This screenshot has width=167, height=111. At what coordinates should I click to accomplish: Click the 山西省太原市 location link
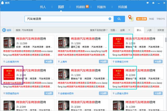tap(122, 94)
